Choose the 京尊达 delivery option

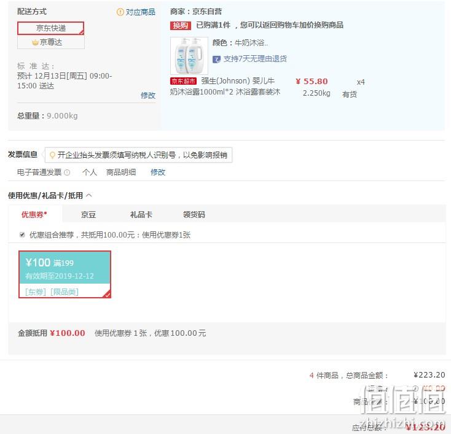(50, 42)
